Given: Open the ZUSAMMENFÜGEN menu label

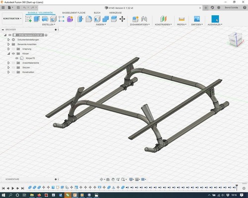Looking at the screenshot, I should click(140, 24).
